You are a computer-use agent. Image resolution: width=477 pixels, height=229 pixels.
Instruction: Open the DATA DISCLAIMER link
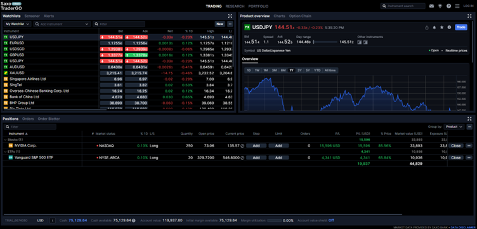tap(463, 227)
